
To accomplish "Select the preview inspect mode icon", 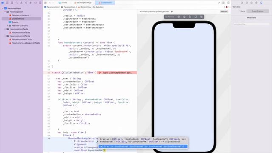I will tap(184, 17).
